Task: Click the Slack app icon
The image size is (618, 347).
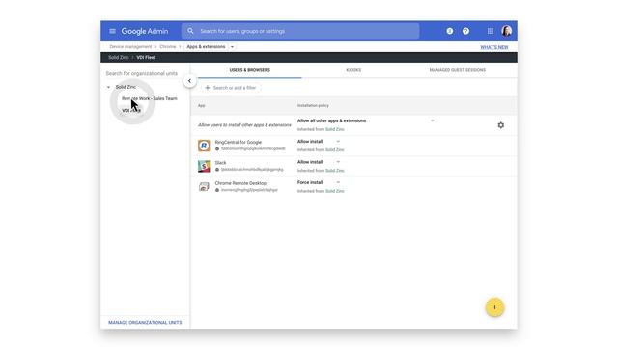Action: [x=204, y=166]
